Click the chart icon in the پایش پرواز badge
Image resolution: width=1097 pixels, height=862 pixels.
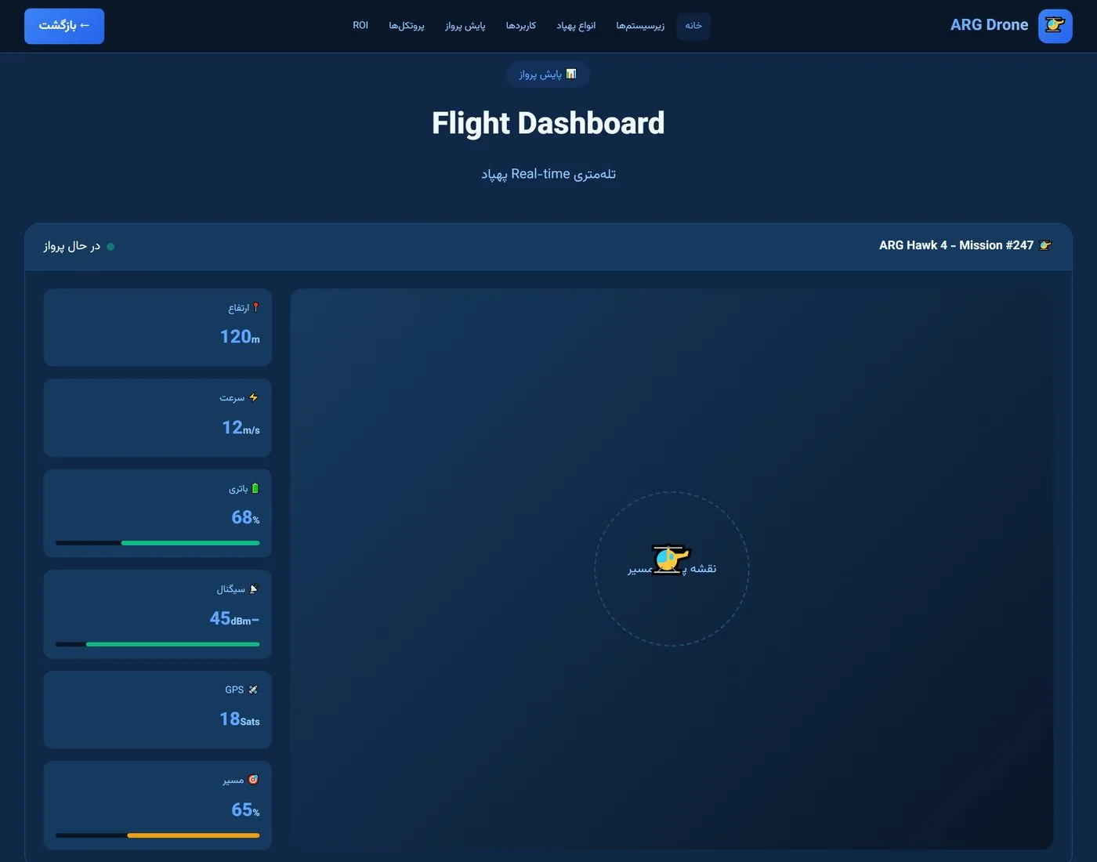click(x=571, y=74)
